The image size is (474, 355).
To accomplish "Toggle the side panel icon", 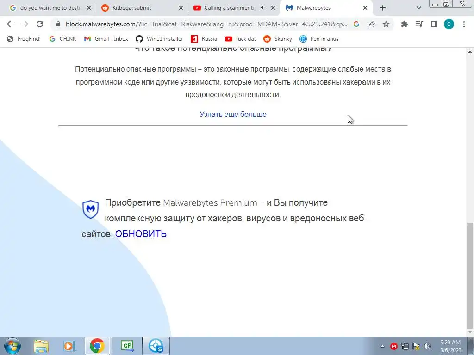I will pyautogui.click(x=434, y=24).
